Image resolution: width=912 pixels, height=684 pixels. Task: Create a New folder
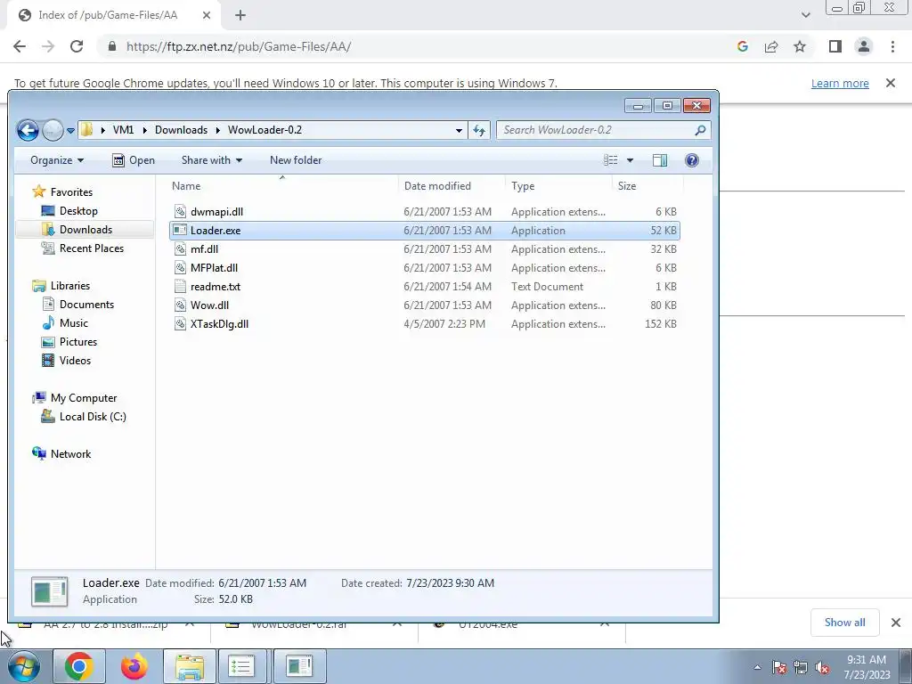coord(296,160)
